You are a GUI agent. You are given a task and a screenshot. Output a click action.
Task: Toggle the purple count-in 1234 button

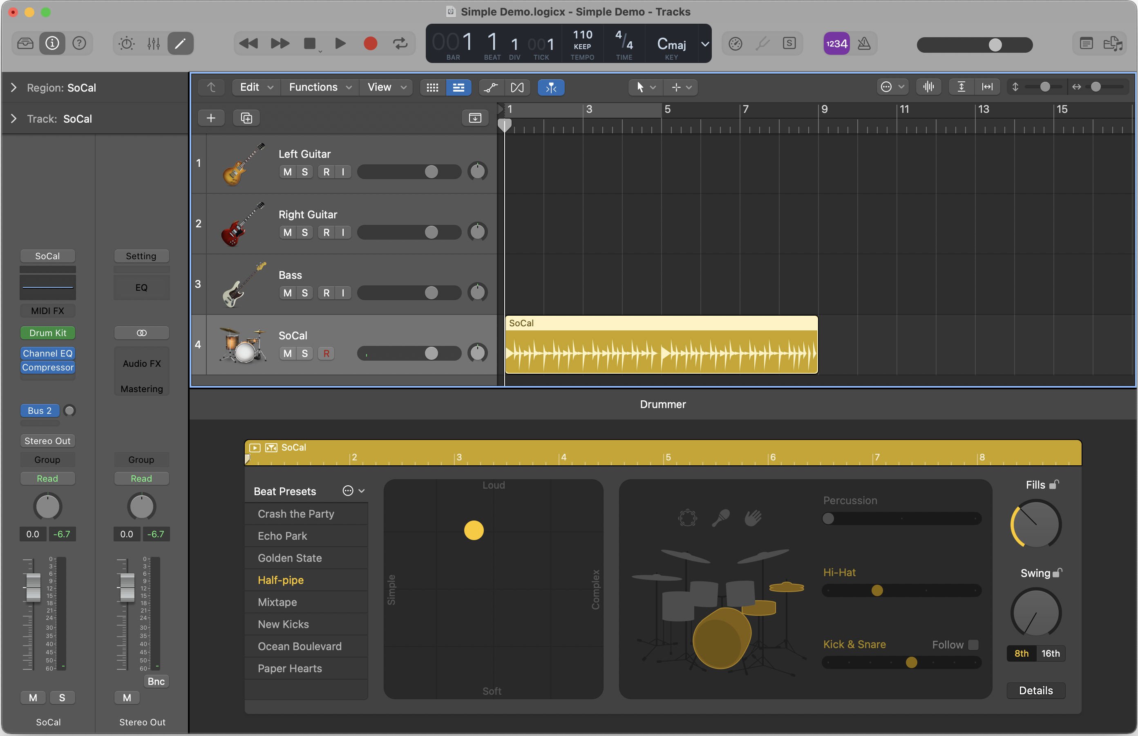pos(836,43)
